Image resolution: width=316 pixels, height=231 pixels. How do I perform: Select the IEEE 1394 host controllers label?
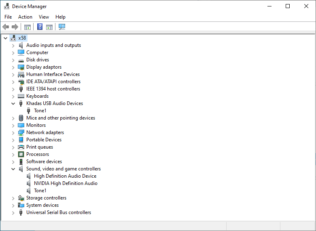(53, 89)
